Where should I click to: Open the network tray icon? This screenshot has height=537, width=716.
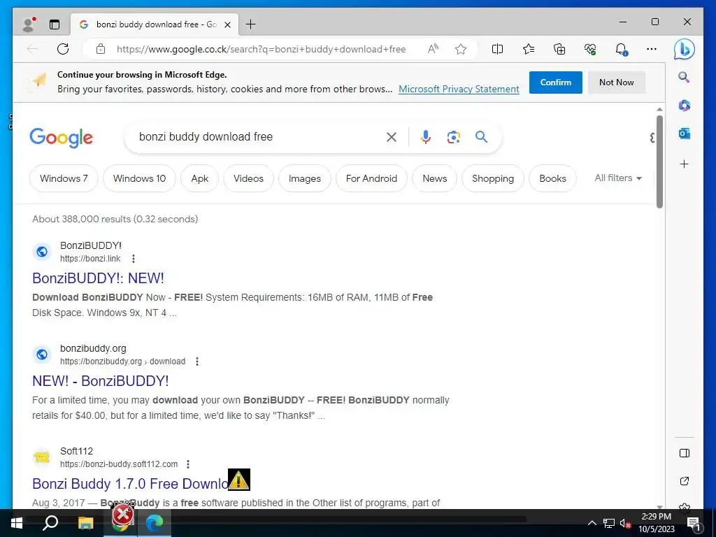(x=609, y=523)
